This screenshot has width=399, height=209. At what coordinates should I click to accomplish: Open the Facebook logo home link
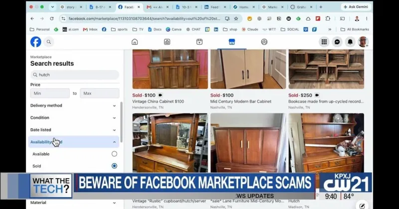[35, 42]
